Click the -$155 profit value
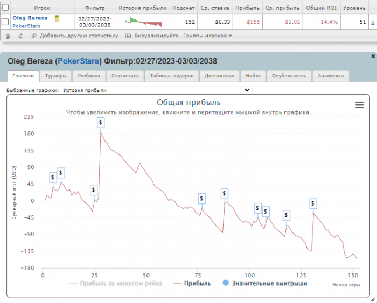This screenshot has height=303, width=377. [252, 22]
